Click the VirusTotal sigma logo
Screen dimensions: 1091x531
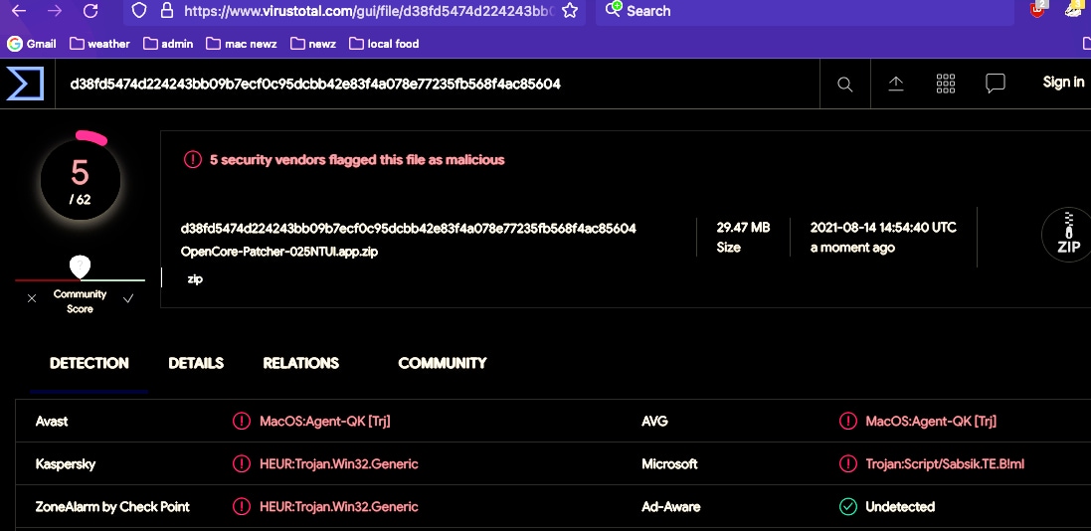point(25,84)
